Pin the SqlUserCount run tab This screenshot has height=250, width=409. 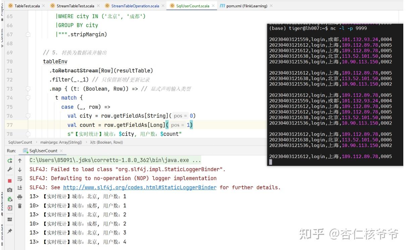pos(10,231)
